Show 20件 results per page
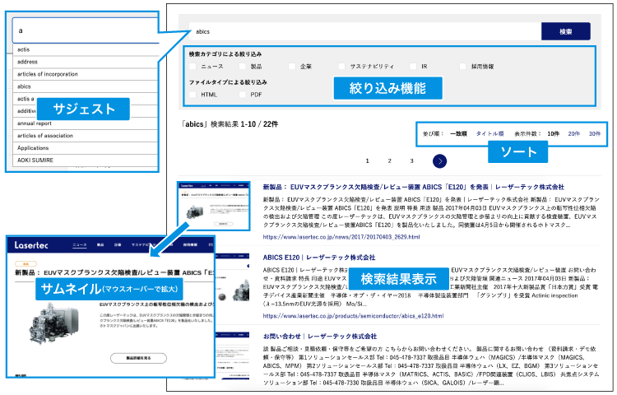The width and height of the screenshot is (617, 395). point(573,134)
